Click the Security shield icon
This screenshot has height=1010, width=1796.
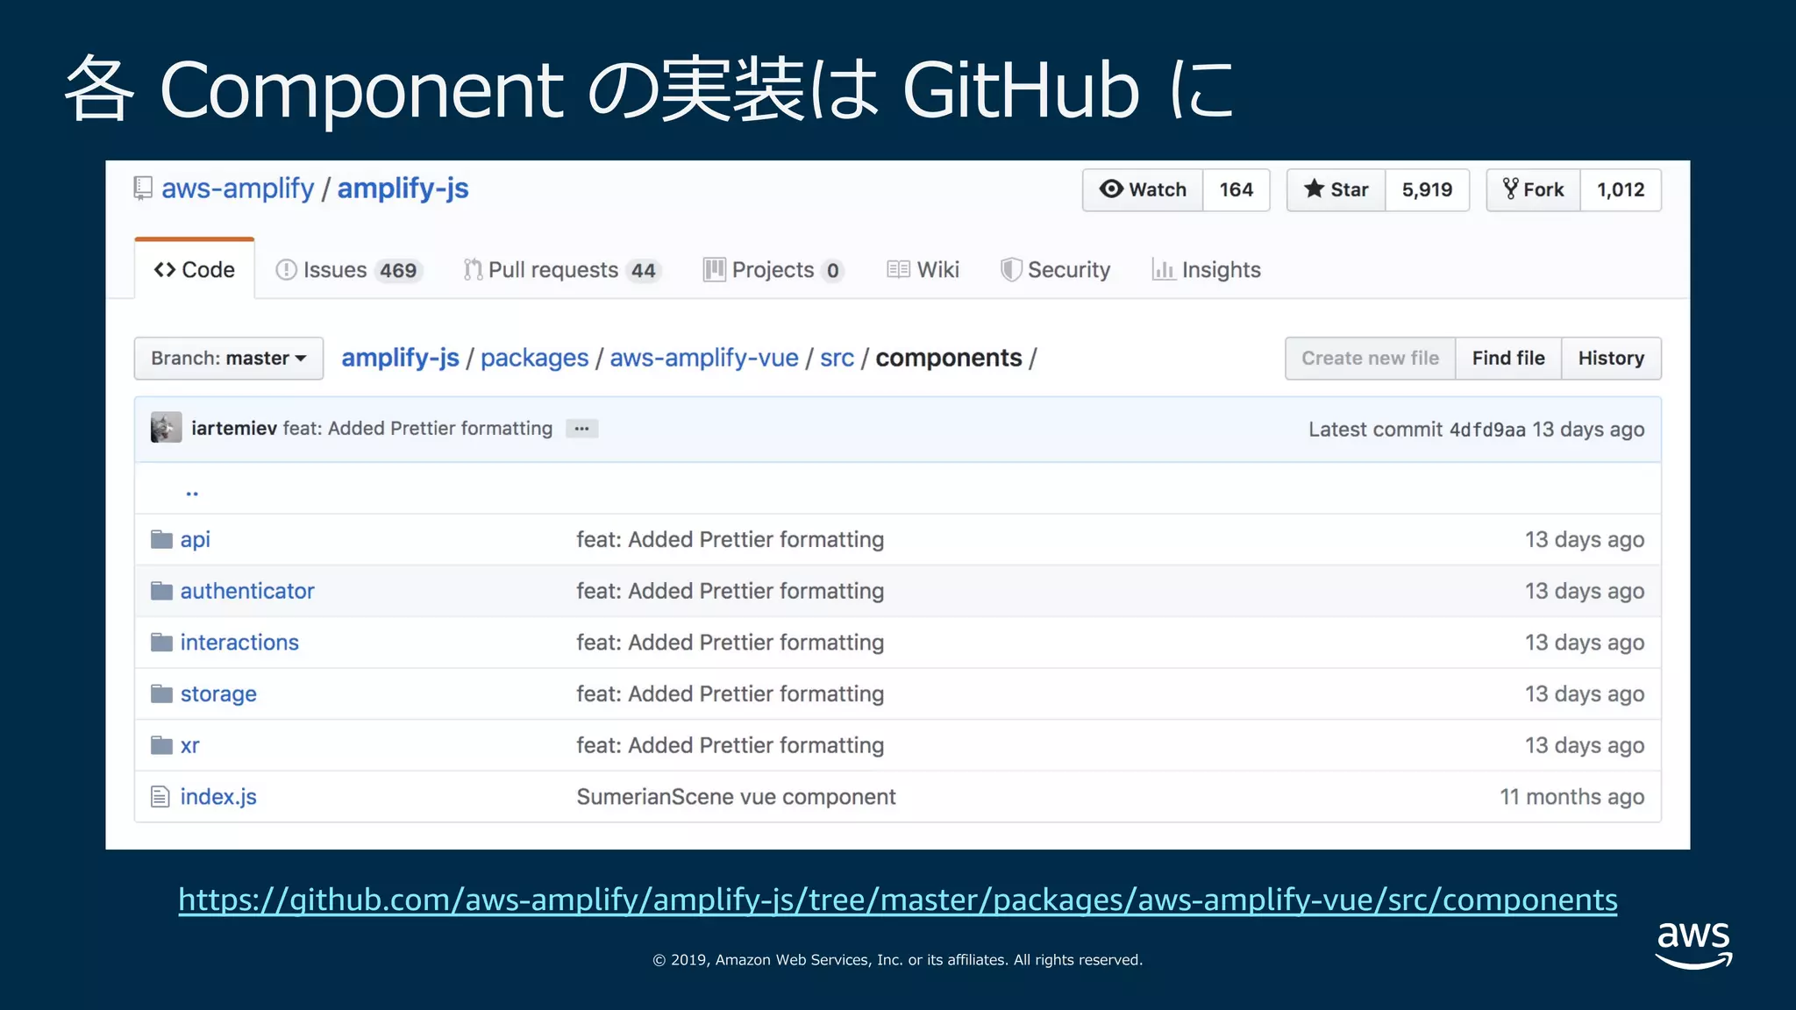coord(1010,270)
